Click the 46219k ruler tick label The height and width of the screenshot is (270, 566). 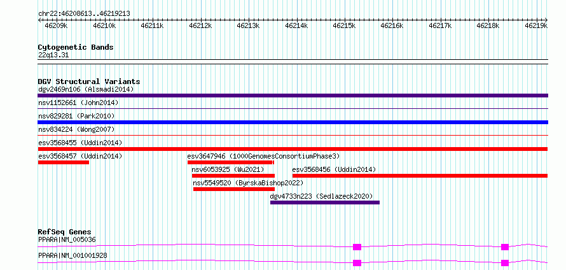[x=536, y=25]
